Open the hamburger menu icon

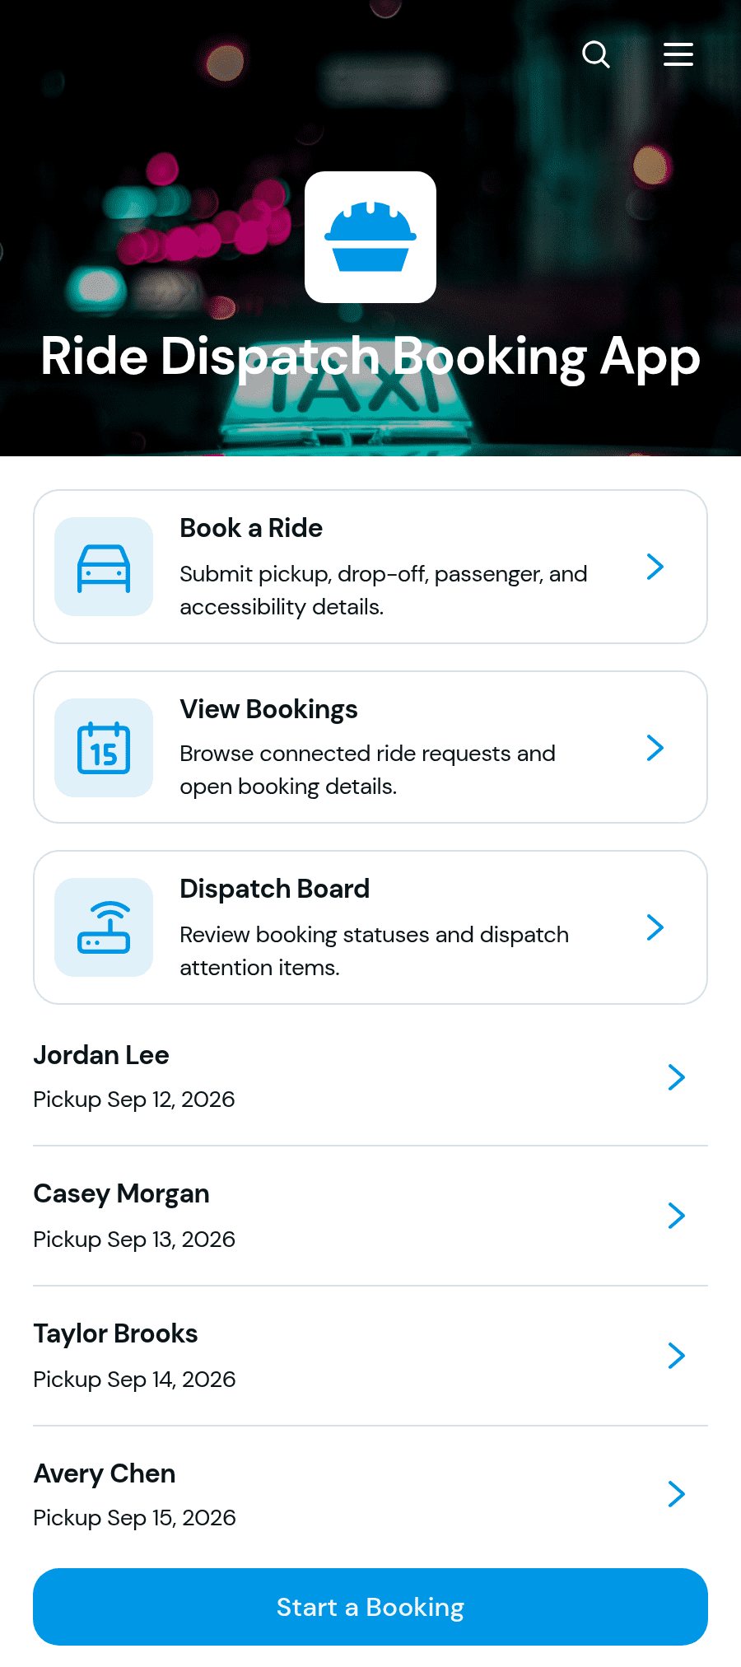(678, 54)
